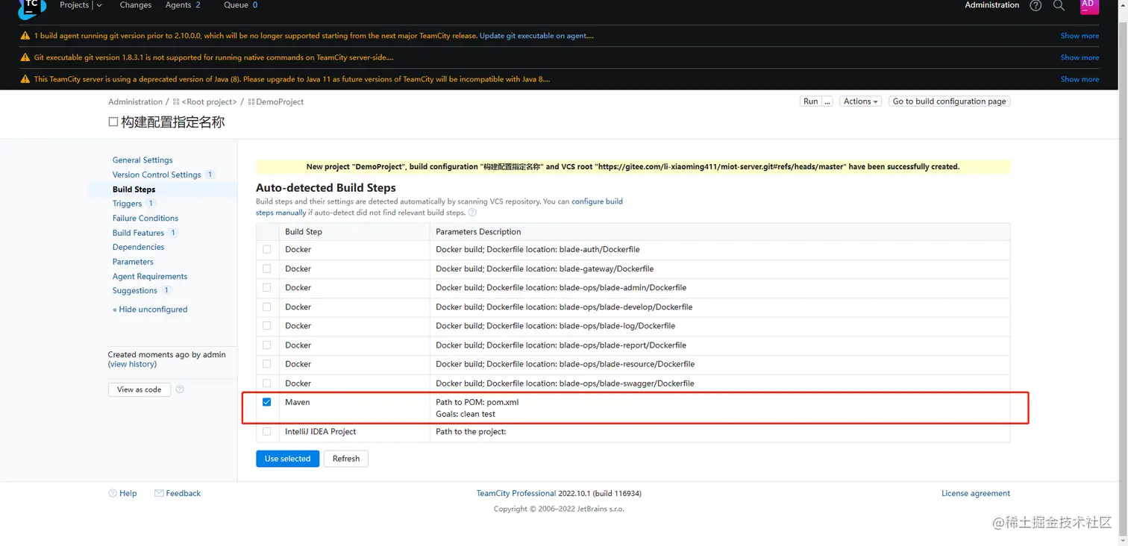Open Failure Conditions in sidebar
1128x546 pixels.
click(145, 218)
